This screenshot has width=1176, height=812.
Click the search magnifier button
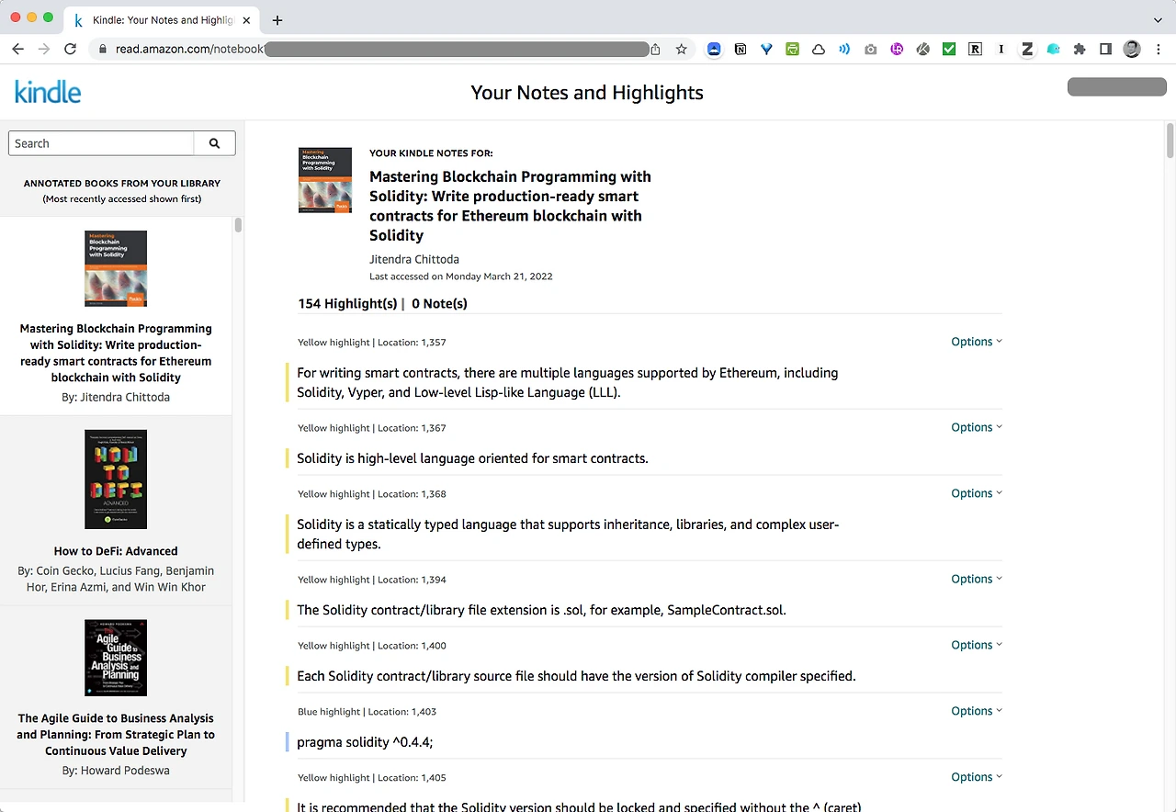click(214, 143)
